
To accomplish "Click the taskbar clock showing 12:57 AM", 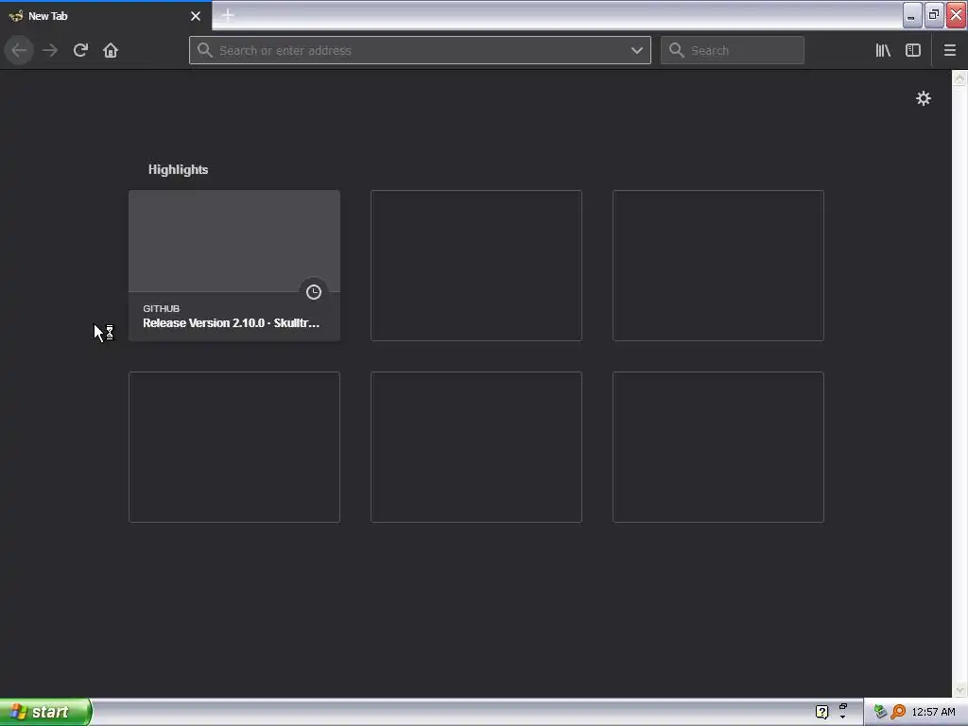I will point(933,712).
